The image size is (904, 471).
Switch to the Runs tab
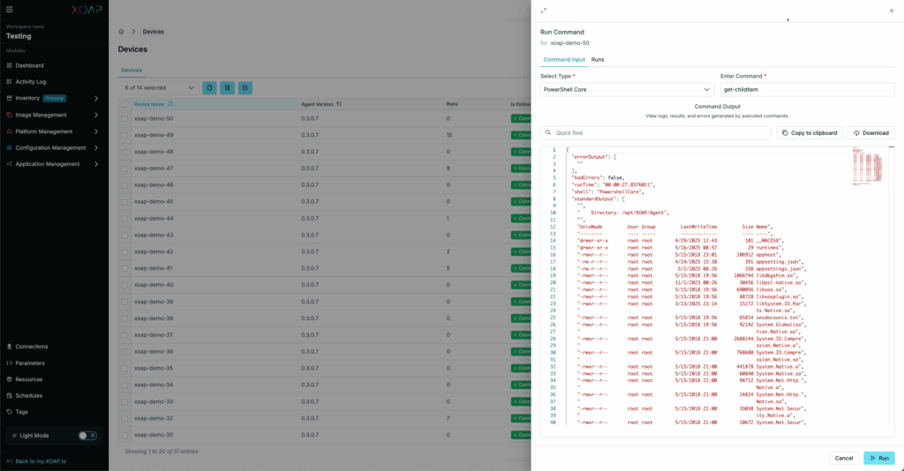(598, 59)
